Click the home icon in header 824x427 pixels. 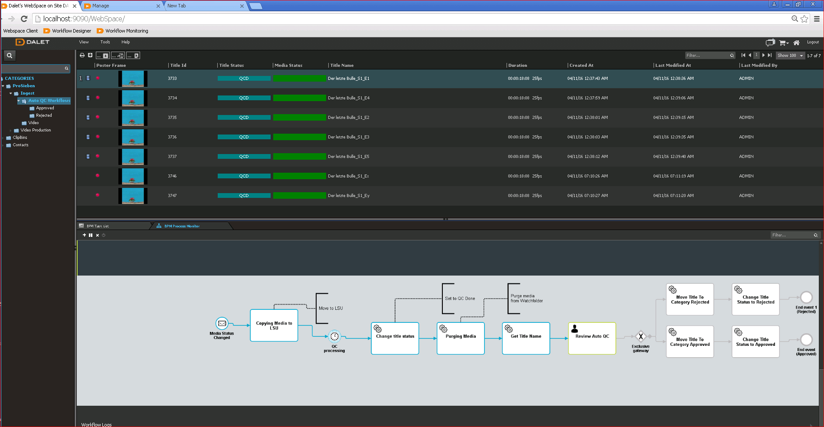coord(796,43)
